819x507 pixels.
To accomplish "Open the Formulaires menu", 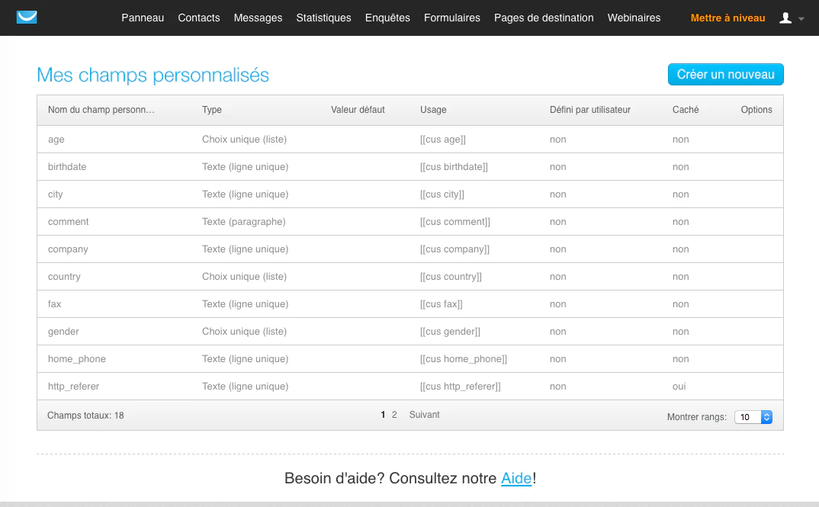I will point(451,18).
